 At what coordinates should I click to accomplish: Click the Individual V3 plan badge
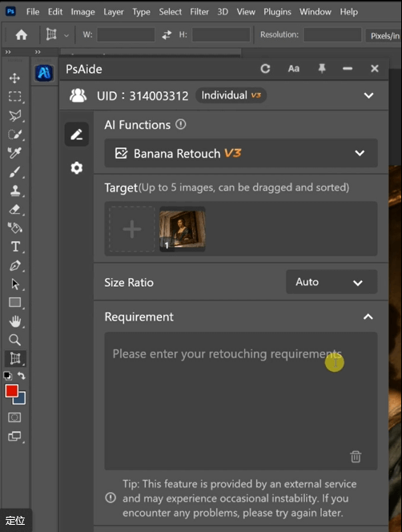[x=231, y=95]
